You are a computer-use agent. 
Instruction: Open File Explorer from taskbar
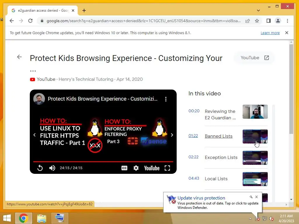click(42, 218)
